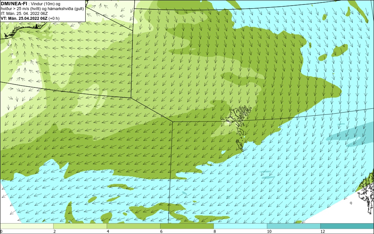Click the 'VT: Mán. 25.04.2022 06Z' line
Viewport: 374px width, 234px height.
tap(30, 18)
